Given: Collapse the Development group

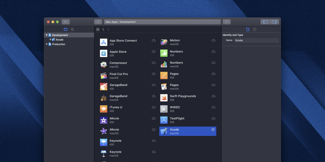Looking at the screenshot, I should [47, 35].
